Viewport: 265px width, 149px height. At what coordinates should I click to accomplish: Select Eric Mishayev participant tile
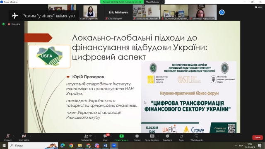click(x=118, y=12)
